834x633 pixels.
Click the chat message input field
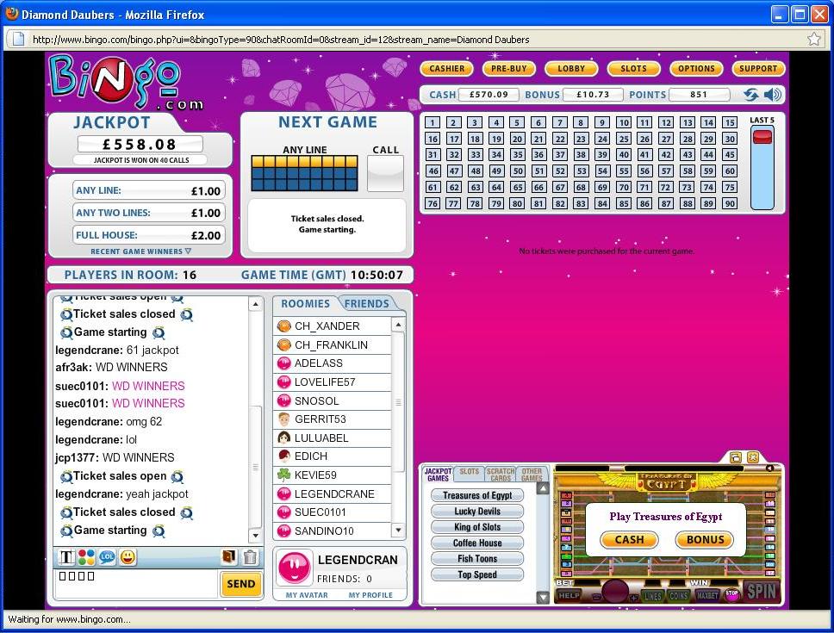click(136, 584)
